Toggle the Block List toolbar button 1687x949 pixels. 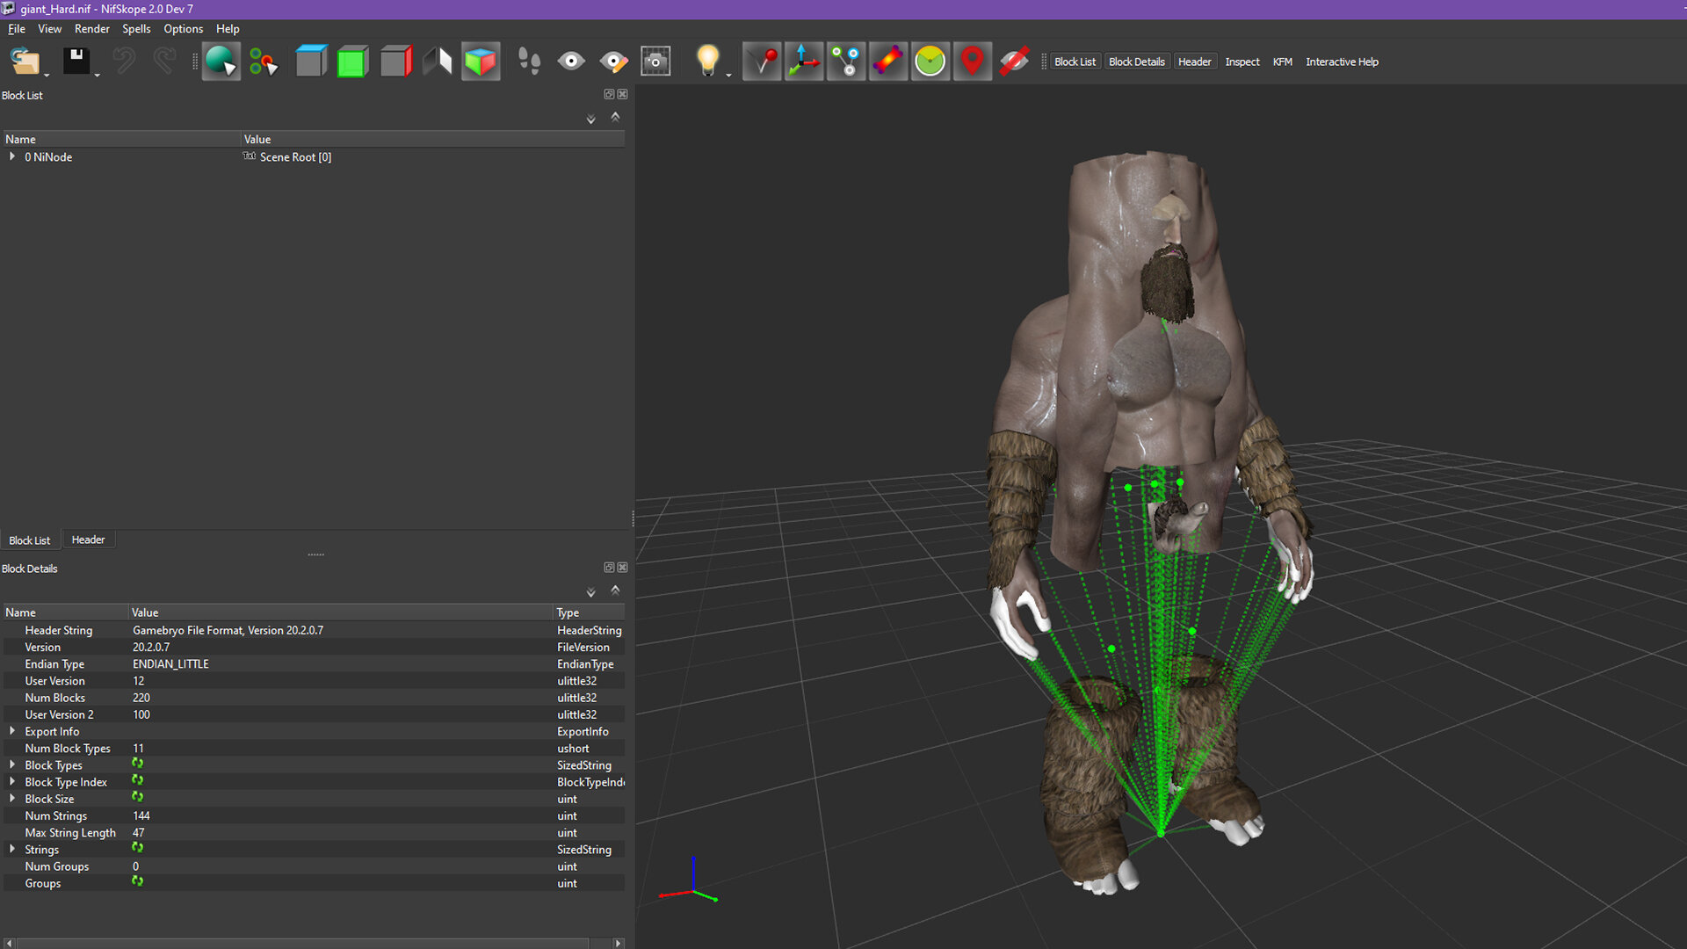click(1075, 62)
